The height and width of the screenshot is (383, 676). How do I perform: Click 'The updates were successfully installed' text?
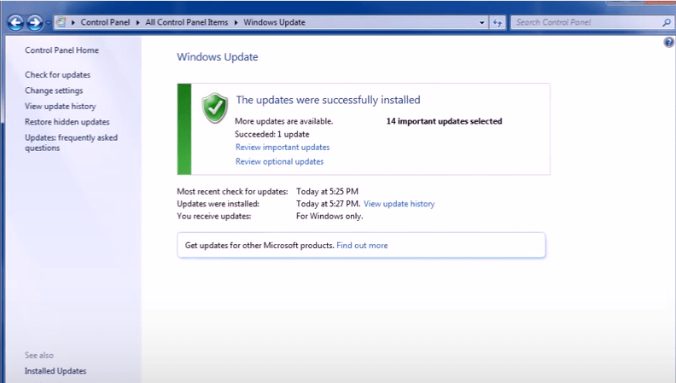point(328,100)
